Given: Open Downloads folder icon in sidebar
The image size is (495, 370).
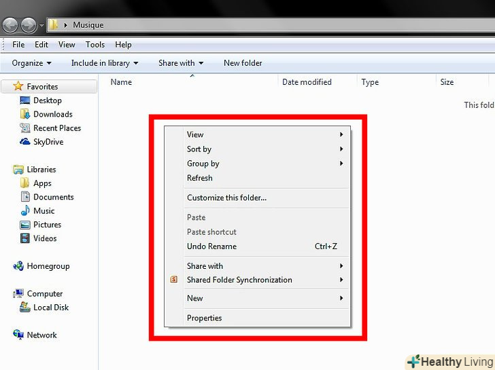Looking at the screenshot, I should (25, 114).
